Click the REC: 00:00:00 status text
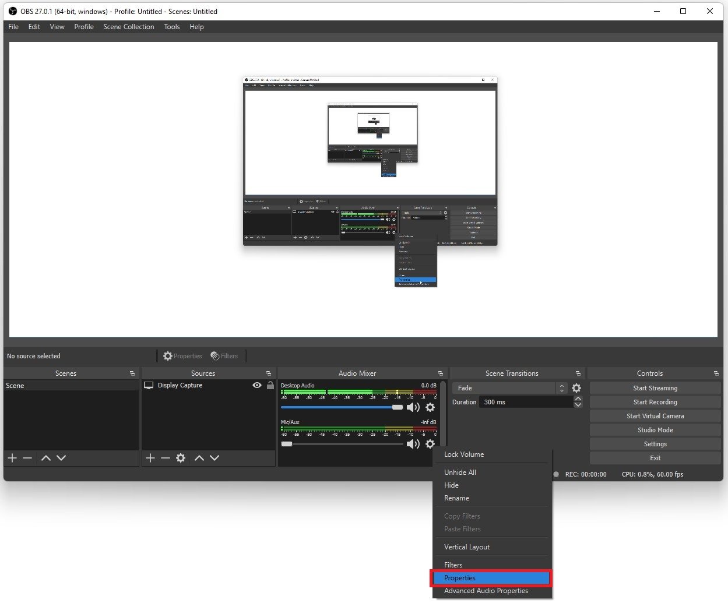The image size is (728, 603). (x=586, y=474)
